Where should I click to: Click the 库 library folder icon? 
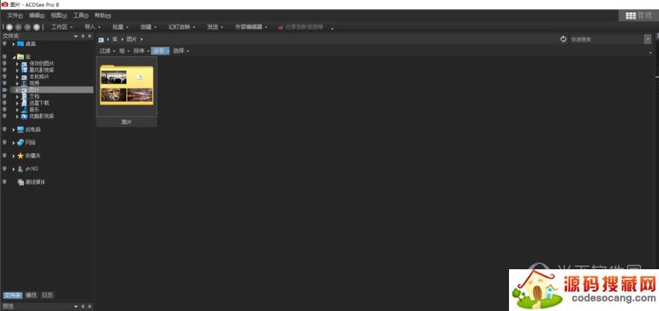click(21, 57)
